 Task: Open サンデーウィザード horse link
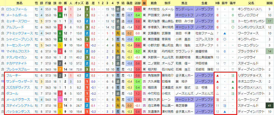[x=19, y=81]
